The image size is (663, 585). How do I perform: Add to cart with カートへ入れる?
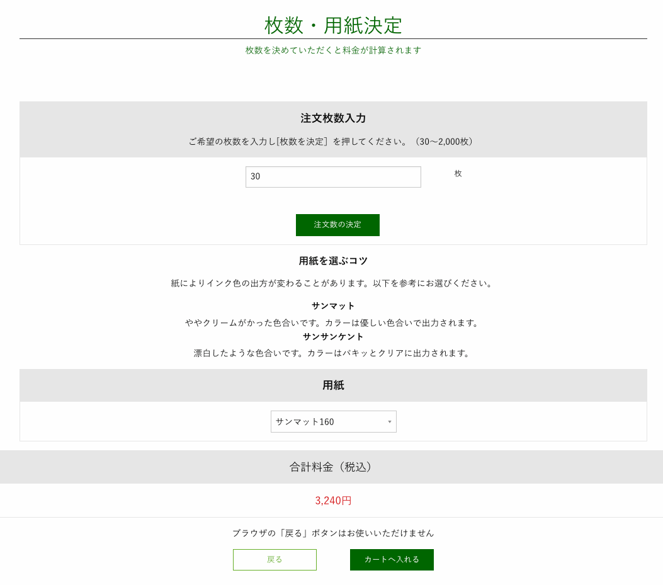pyautogui.click(x=392, y=560)
